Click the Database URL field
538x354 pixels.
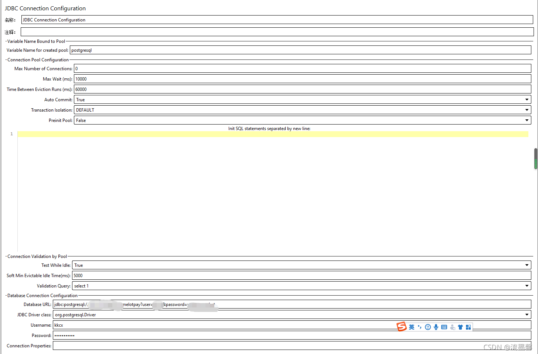tap(292, 304)
